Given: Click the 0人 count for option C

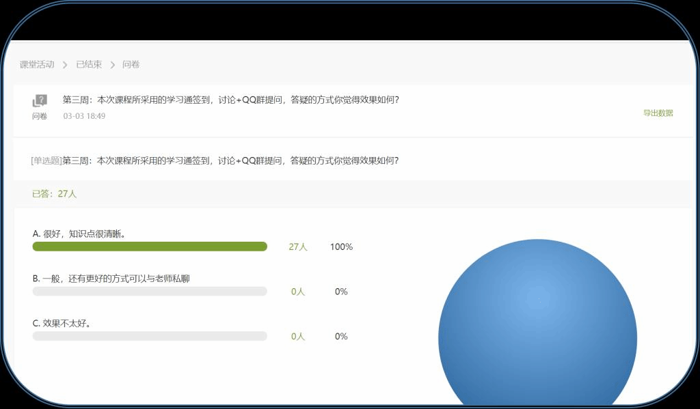Looking at the screenshot, I should pyautogui.click(x=298, y=337).
